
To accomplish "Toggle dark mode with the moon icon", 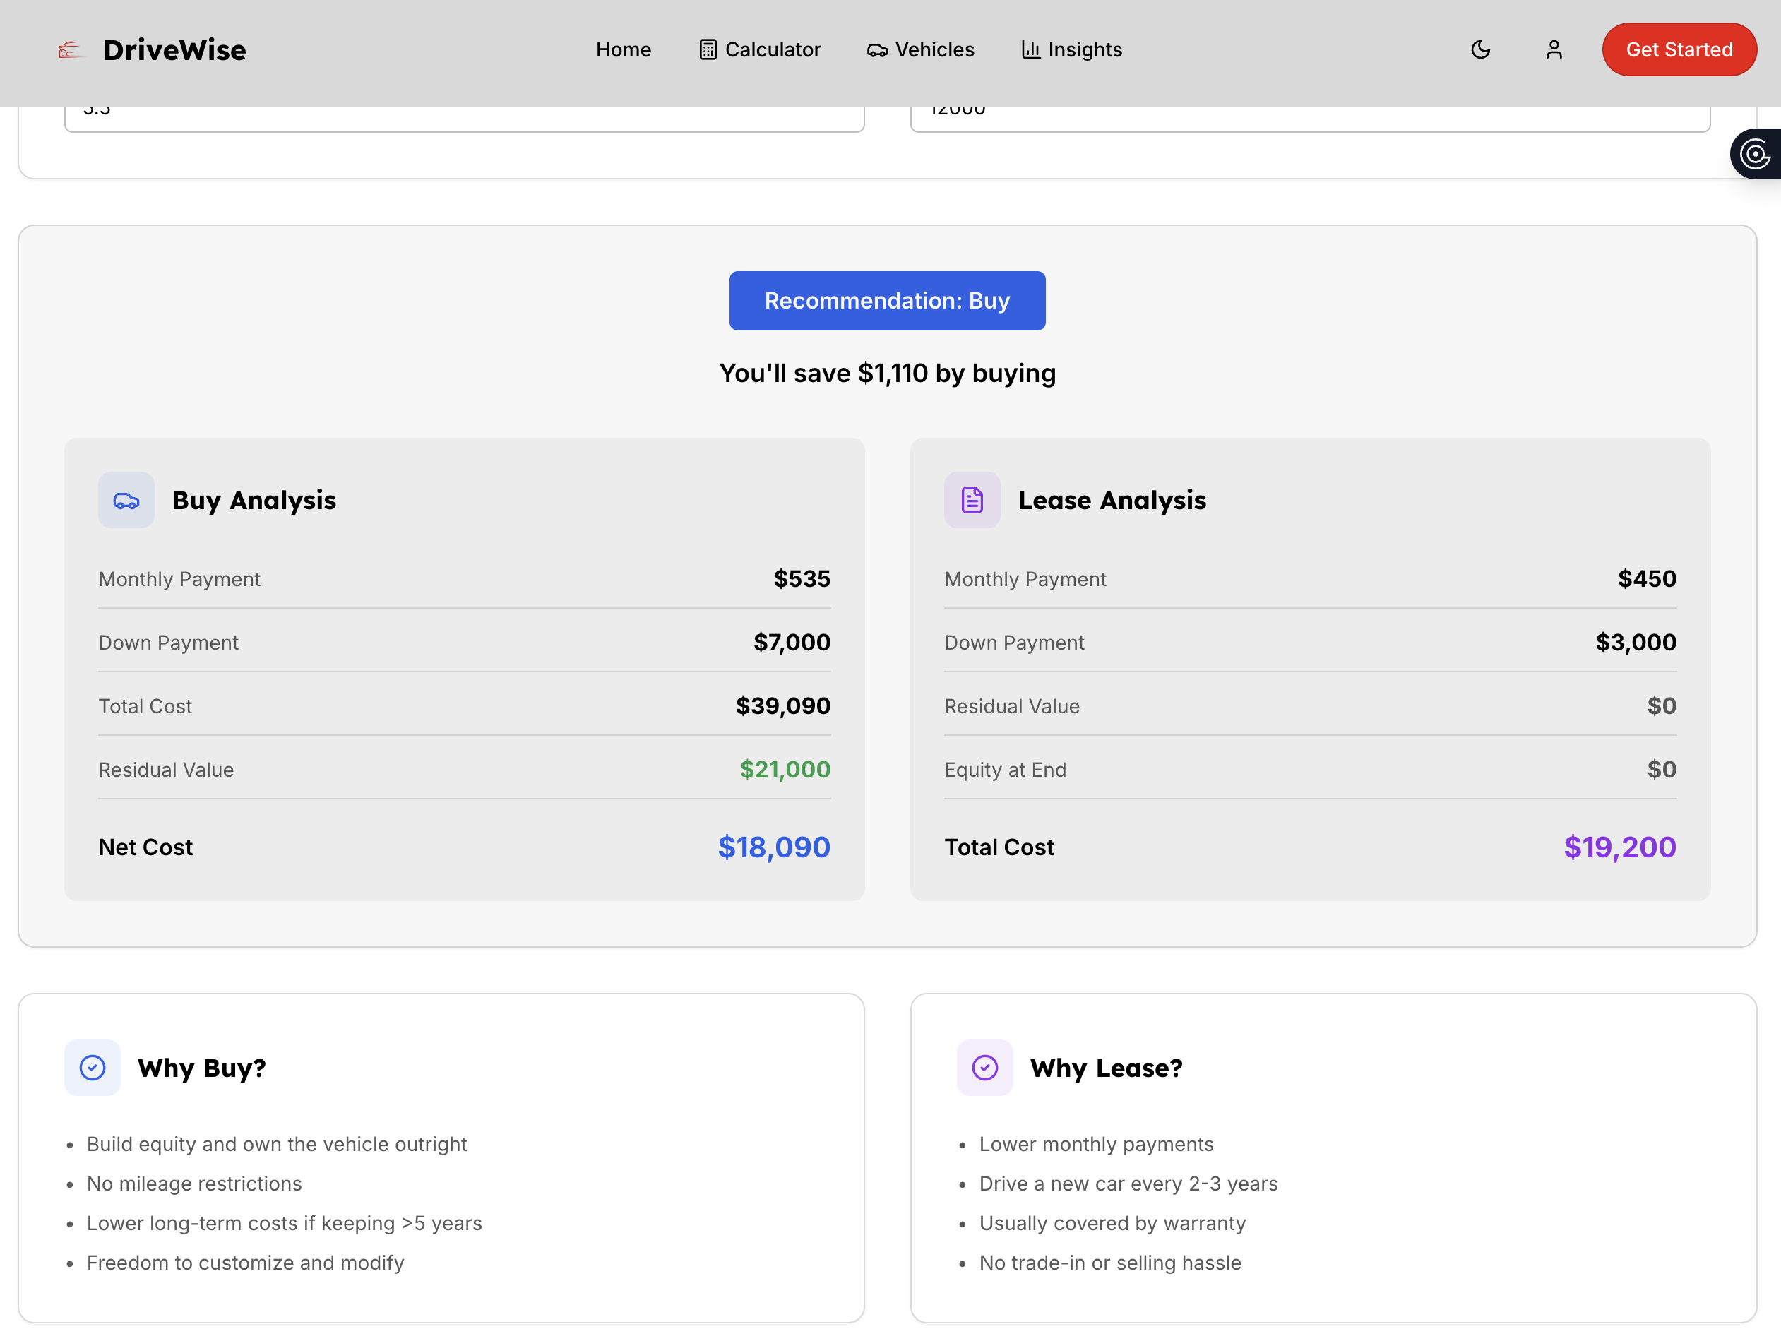I will coord(1480,50).
